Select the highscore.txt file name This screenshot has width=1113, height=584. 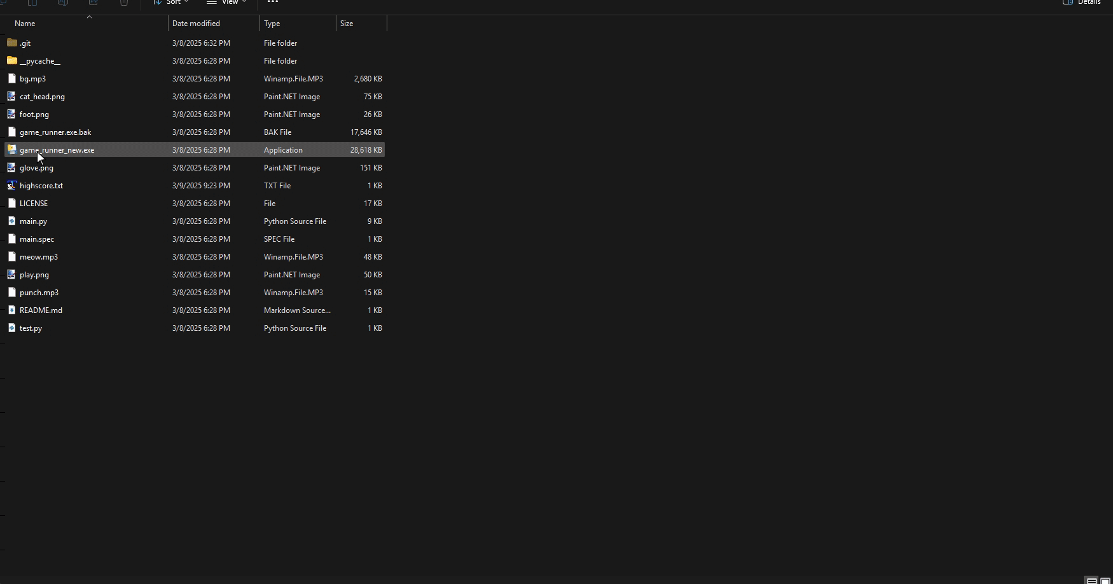(41, 186)
